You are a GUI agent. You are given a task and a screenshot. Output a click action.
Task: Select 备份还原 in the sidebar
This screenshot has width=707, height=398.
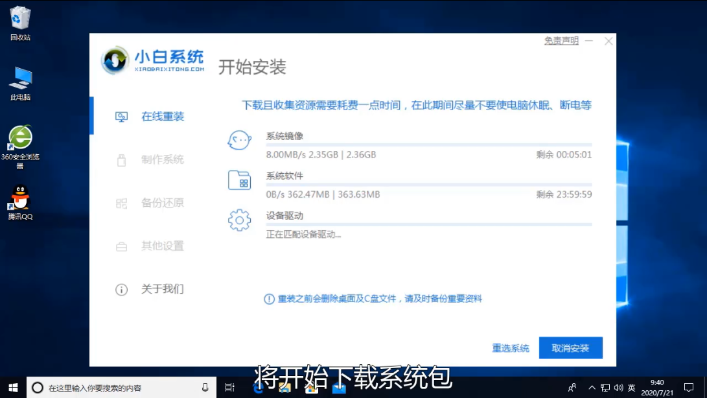coord(162,203)
